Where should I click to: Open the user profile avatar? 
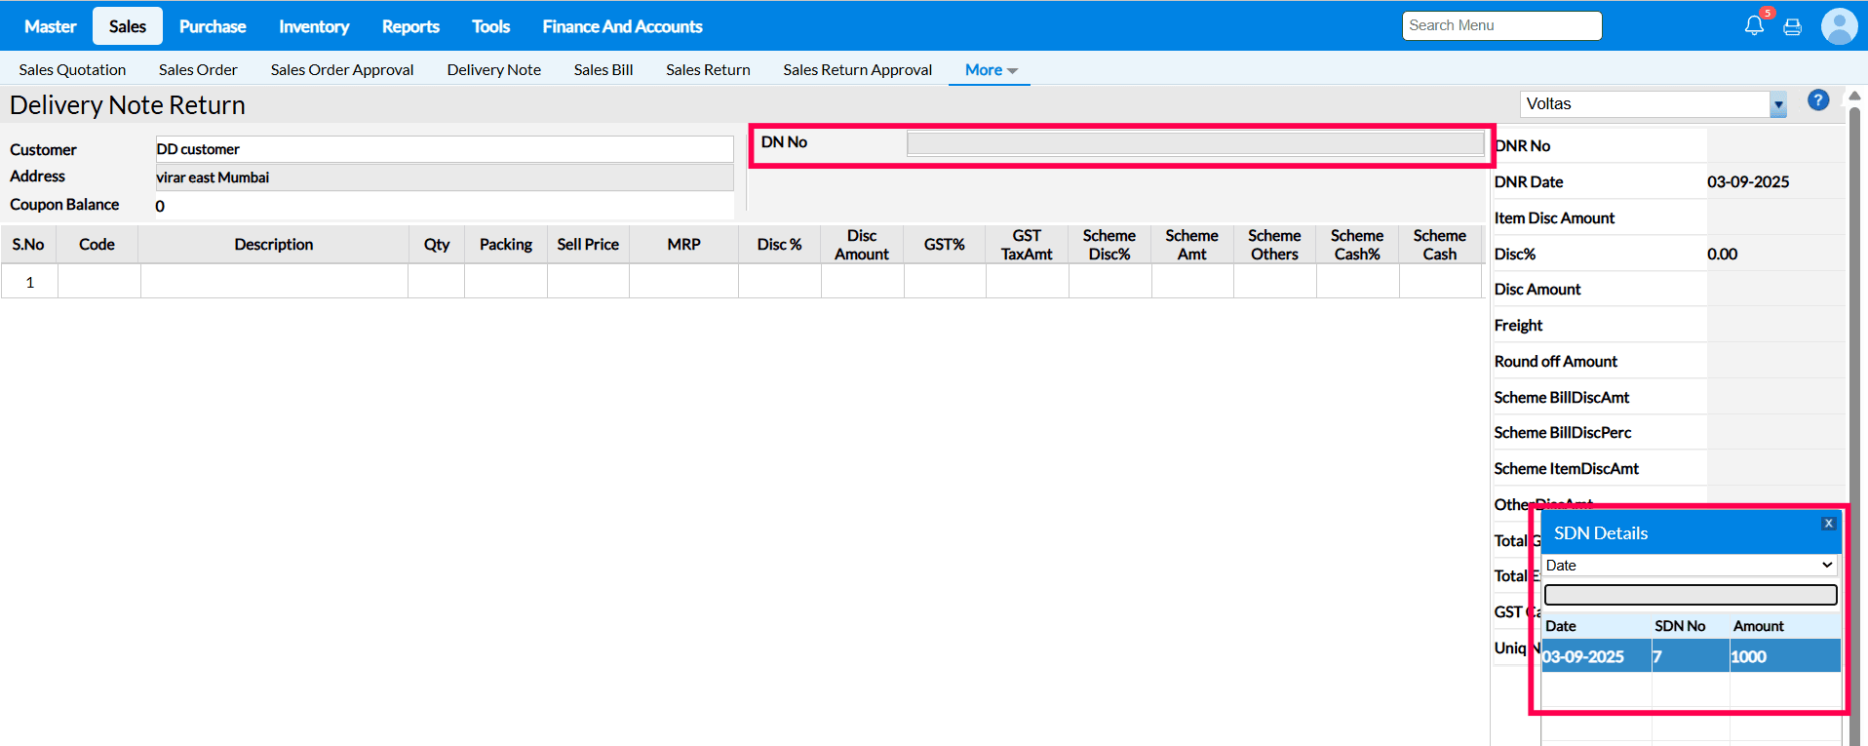click(x=1839, y=26)
